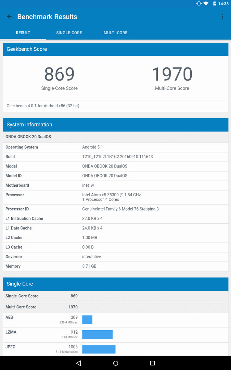Tap the battery icon in status bar
The width and height of the screenshot is (231, 370).
click(215, 3)
